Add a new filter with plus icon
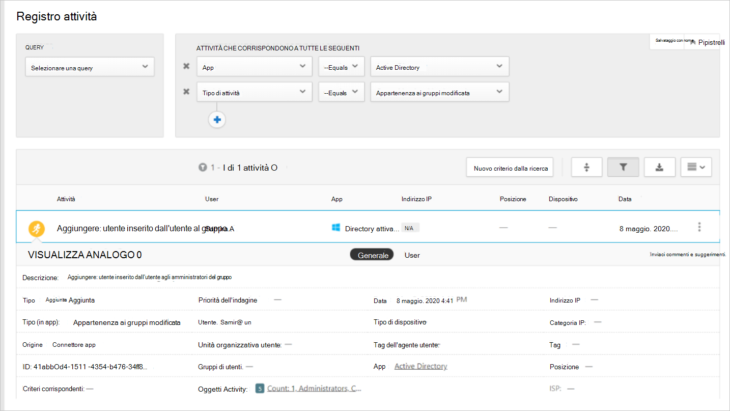This screenshot has height=411, width=730. [x=217, y=120]
